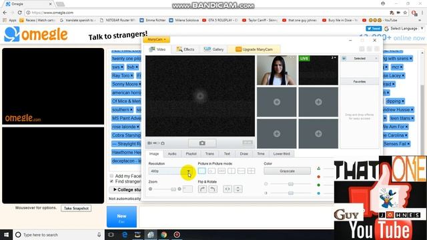Click the zoom value input field
427x240 pixels.
(187, 189)
